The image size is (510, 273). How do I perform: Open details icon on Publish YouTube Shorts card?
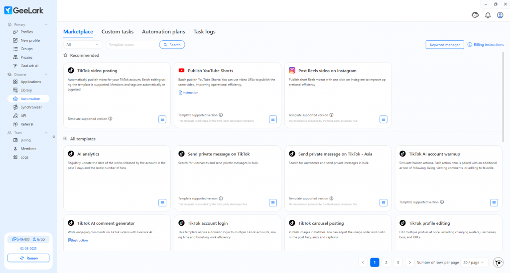pyautogui.click(x=273, y=119)
